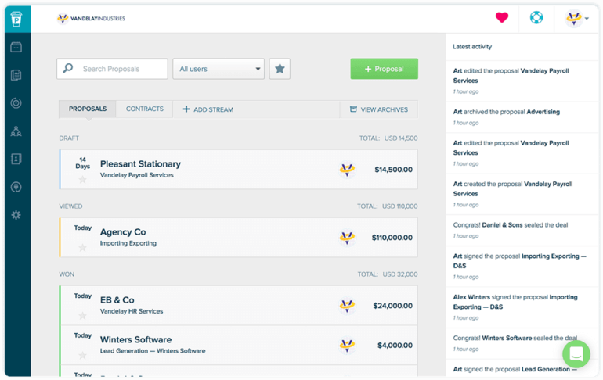
Task: Click Advertising in the archived activity
Action: 543,112
